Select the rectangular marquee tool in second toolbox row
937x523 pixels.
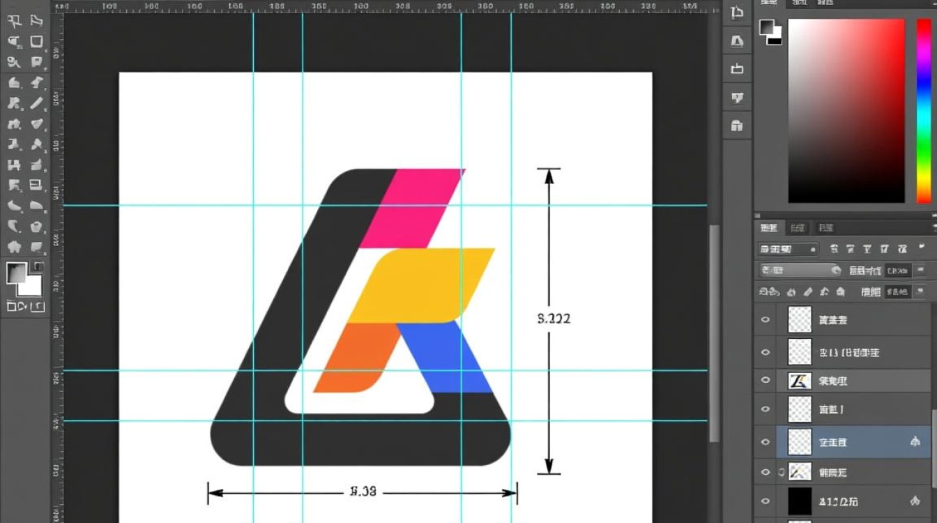[x=36, y=41]
